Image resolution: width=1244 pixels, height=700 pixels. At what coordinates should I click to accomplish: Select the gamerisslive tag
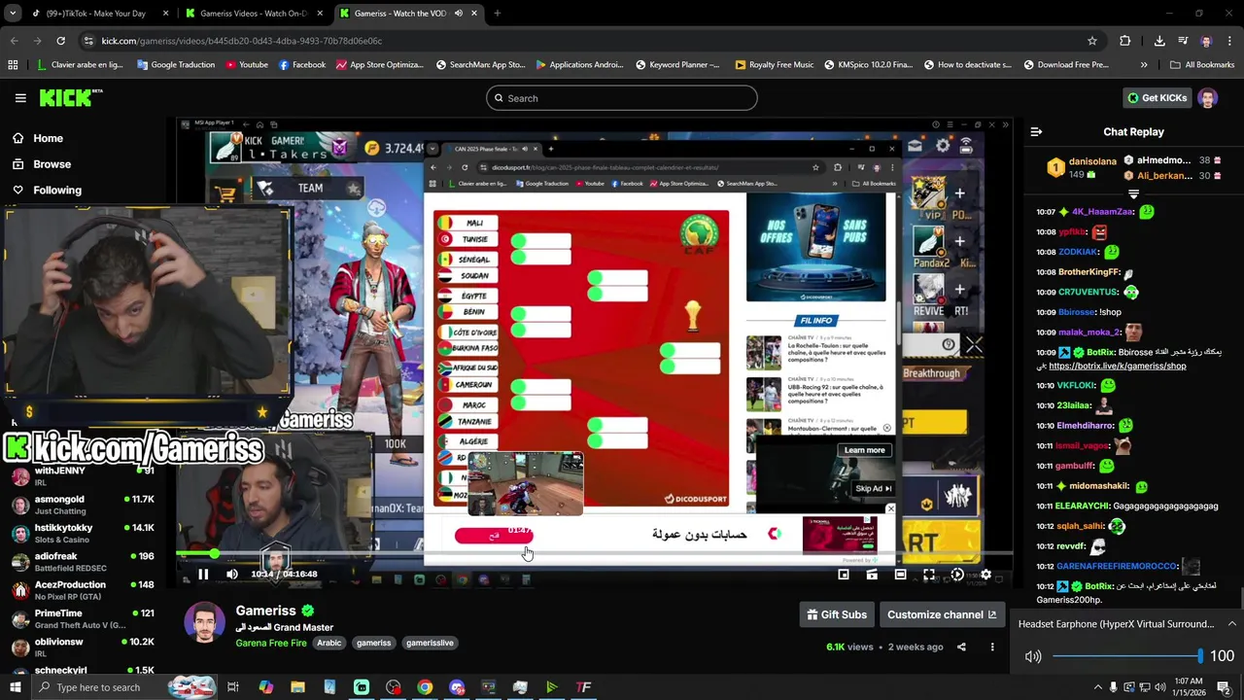(430, 643)
